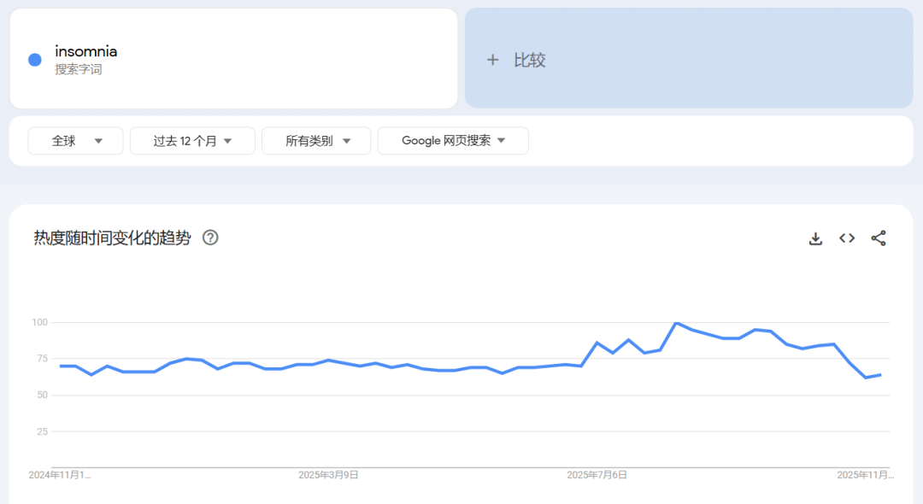Open the 所有类别 category dropdown
The image size is (923, 504).
(x=316, y=140)
